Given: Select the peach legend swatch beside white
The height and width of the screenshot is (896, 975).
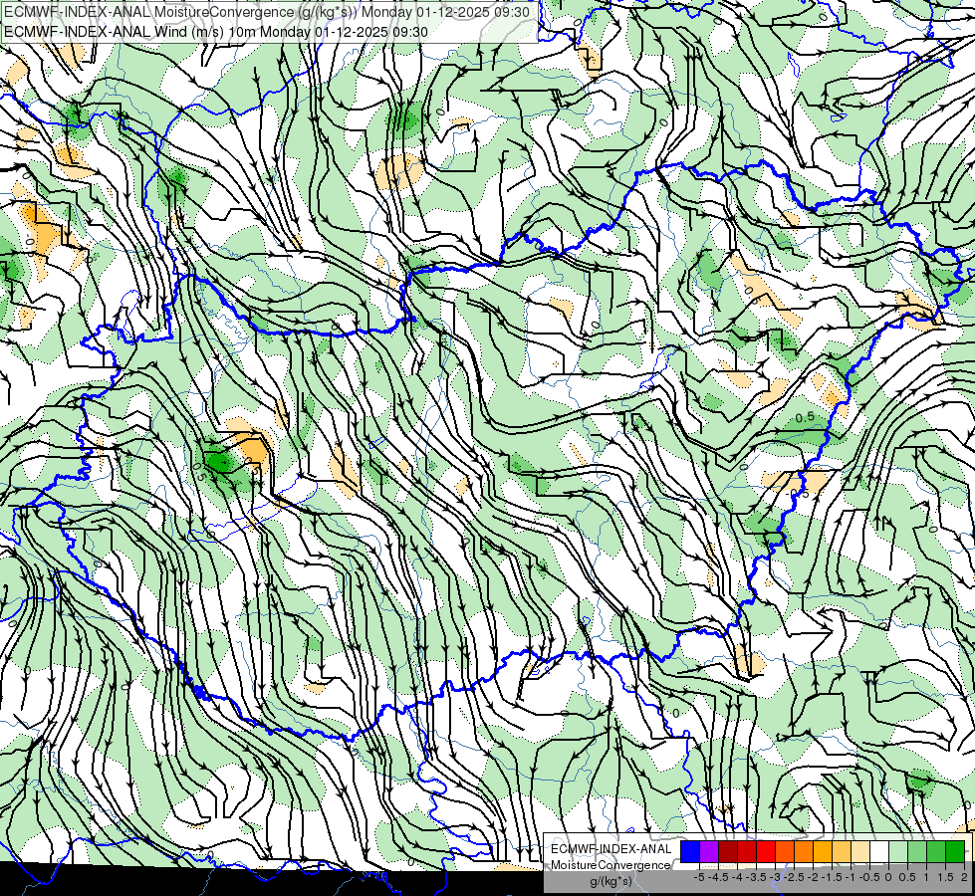Looking at the screenshot, I should (x=860, y=851).
